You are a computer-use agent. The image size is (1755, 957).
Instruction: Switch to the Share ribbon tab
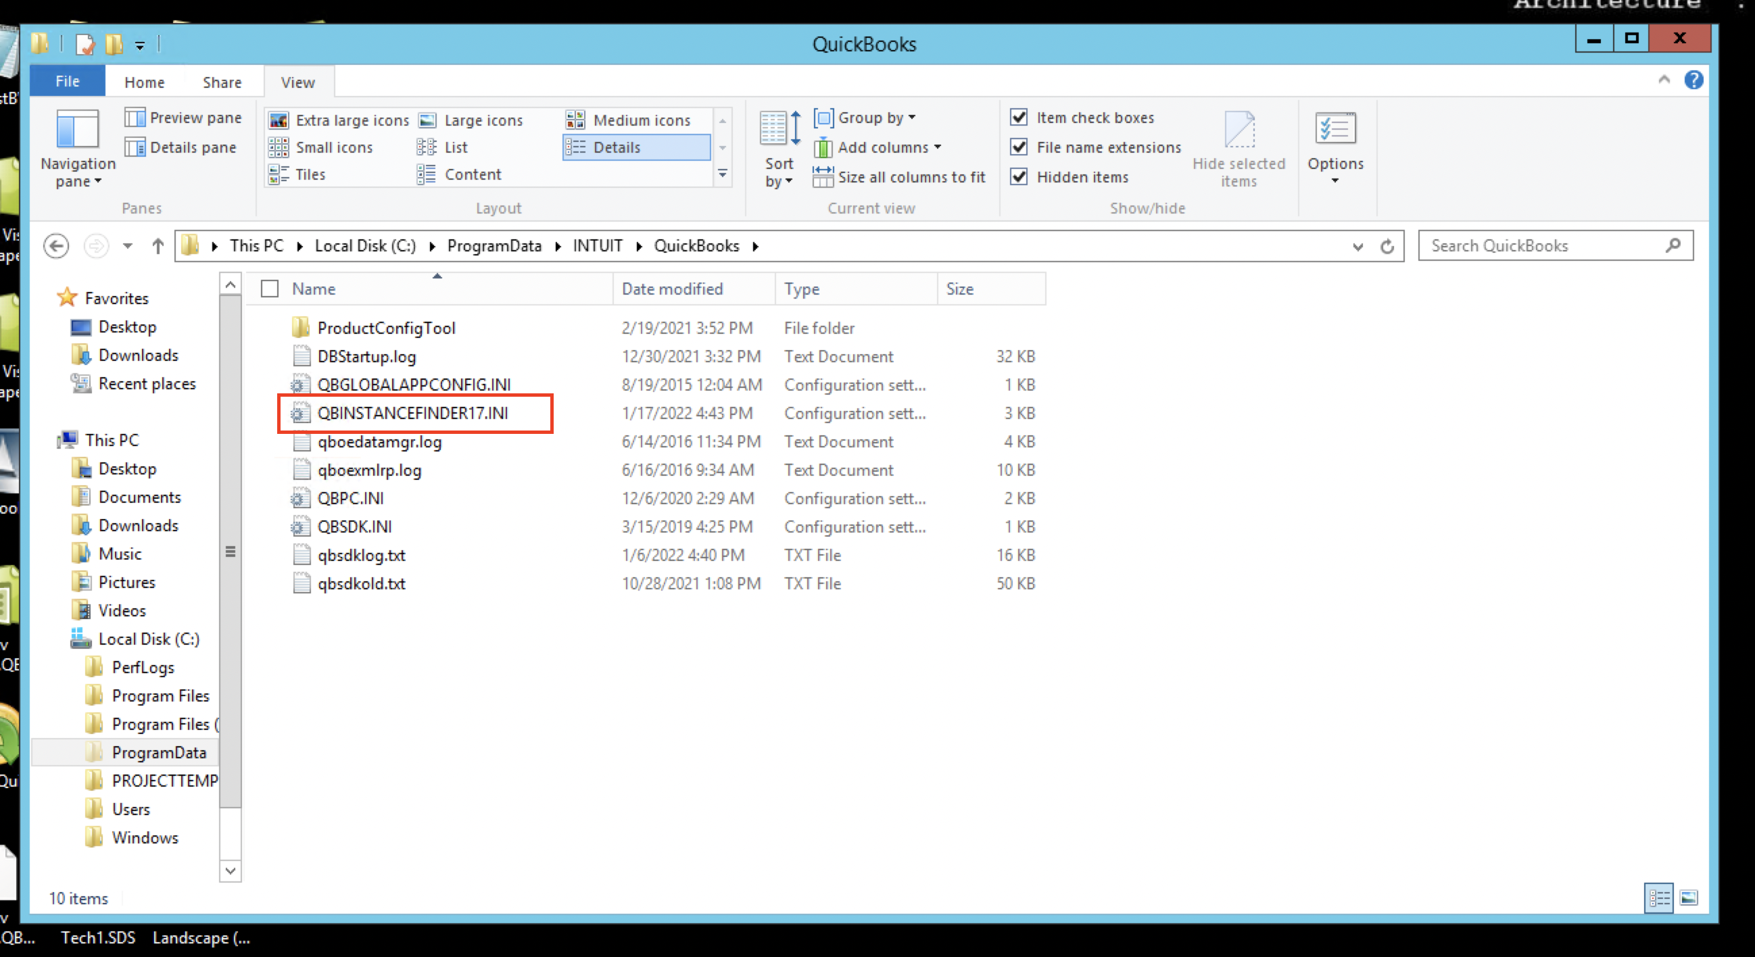pos(222,82)
